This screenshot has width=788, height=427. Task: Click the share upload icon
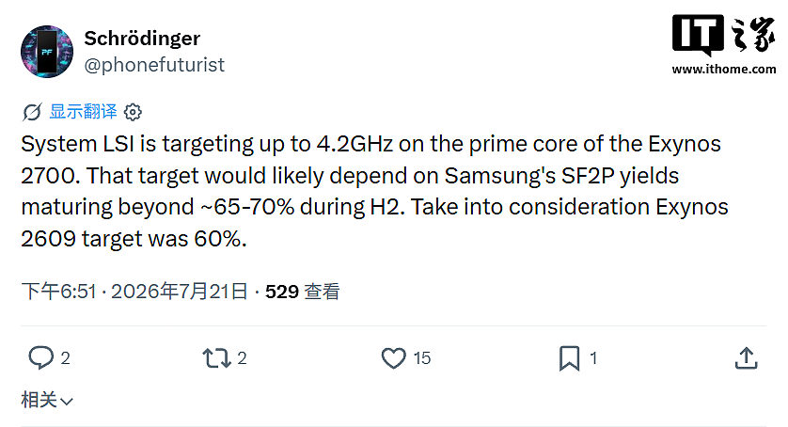click(x=747, y=358)
